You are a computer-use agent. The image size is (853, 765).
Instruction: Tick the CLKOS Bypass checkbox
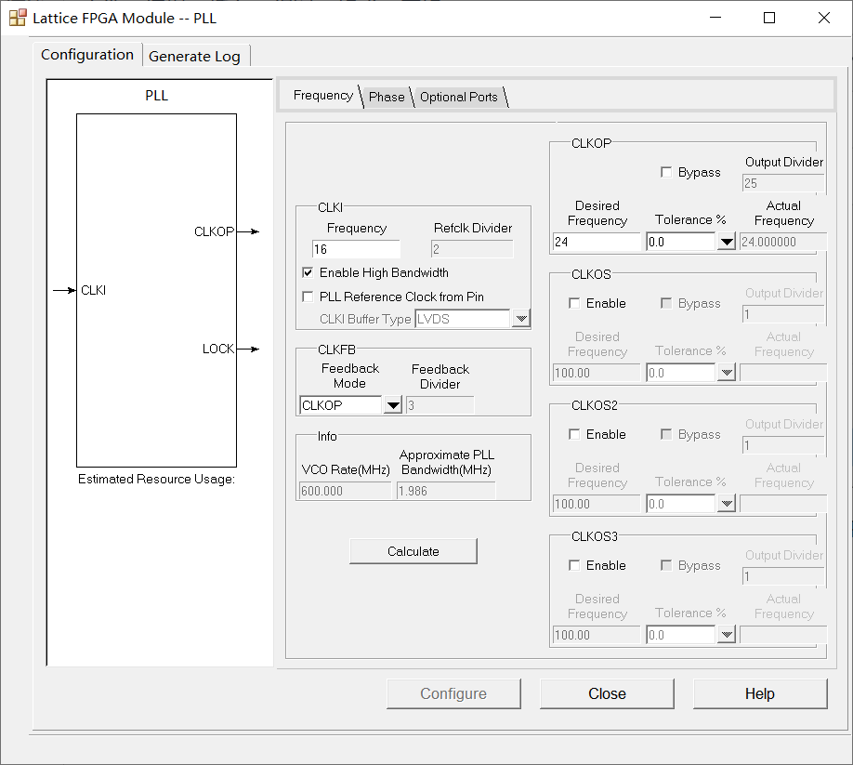666,303
